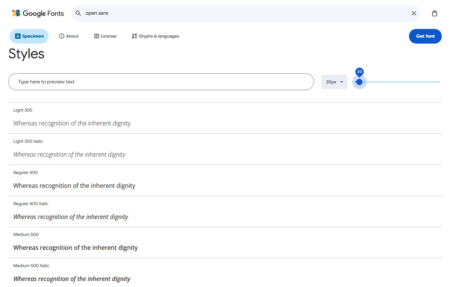The width and height of the screenshot is (453, 287).
Task: Open the shopping bag selection icon
Action: pos(435,14)
